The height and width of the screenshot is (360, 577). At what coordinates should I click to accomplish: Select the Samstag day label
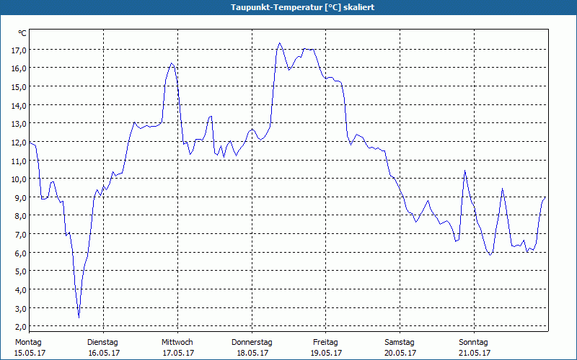pos(400,343)
